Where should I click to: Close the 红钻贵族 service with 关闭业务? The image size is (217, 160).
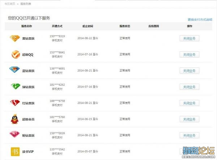(x=189, y=103)
